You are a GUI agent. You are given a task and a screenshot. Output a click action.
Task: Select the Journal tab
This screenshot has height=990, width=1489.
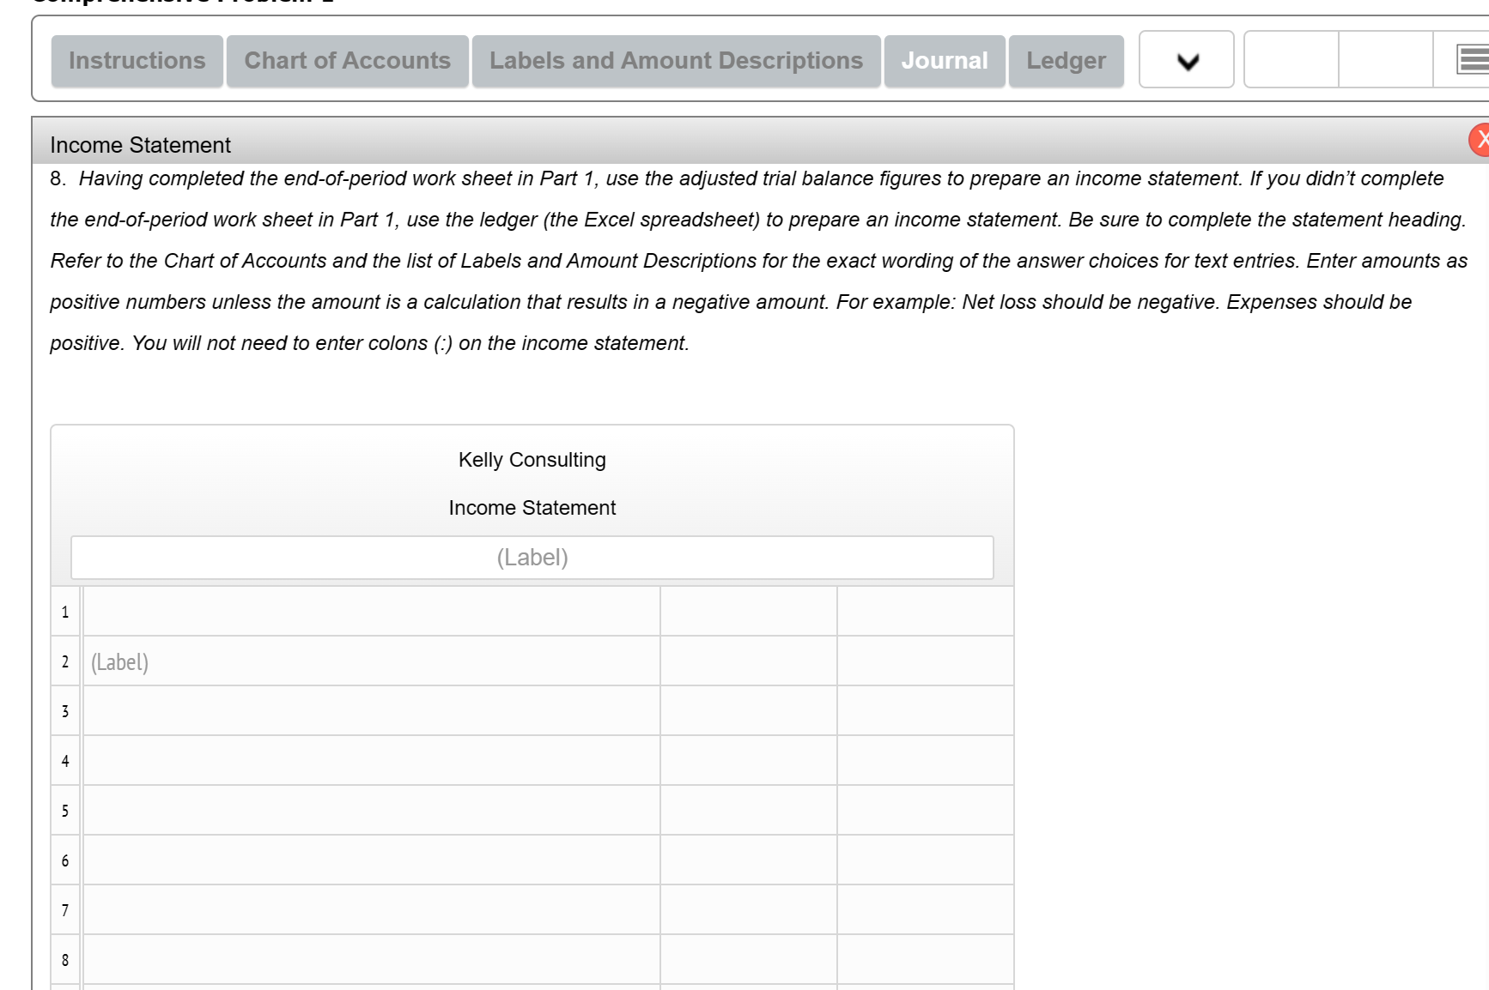945,60
